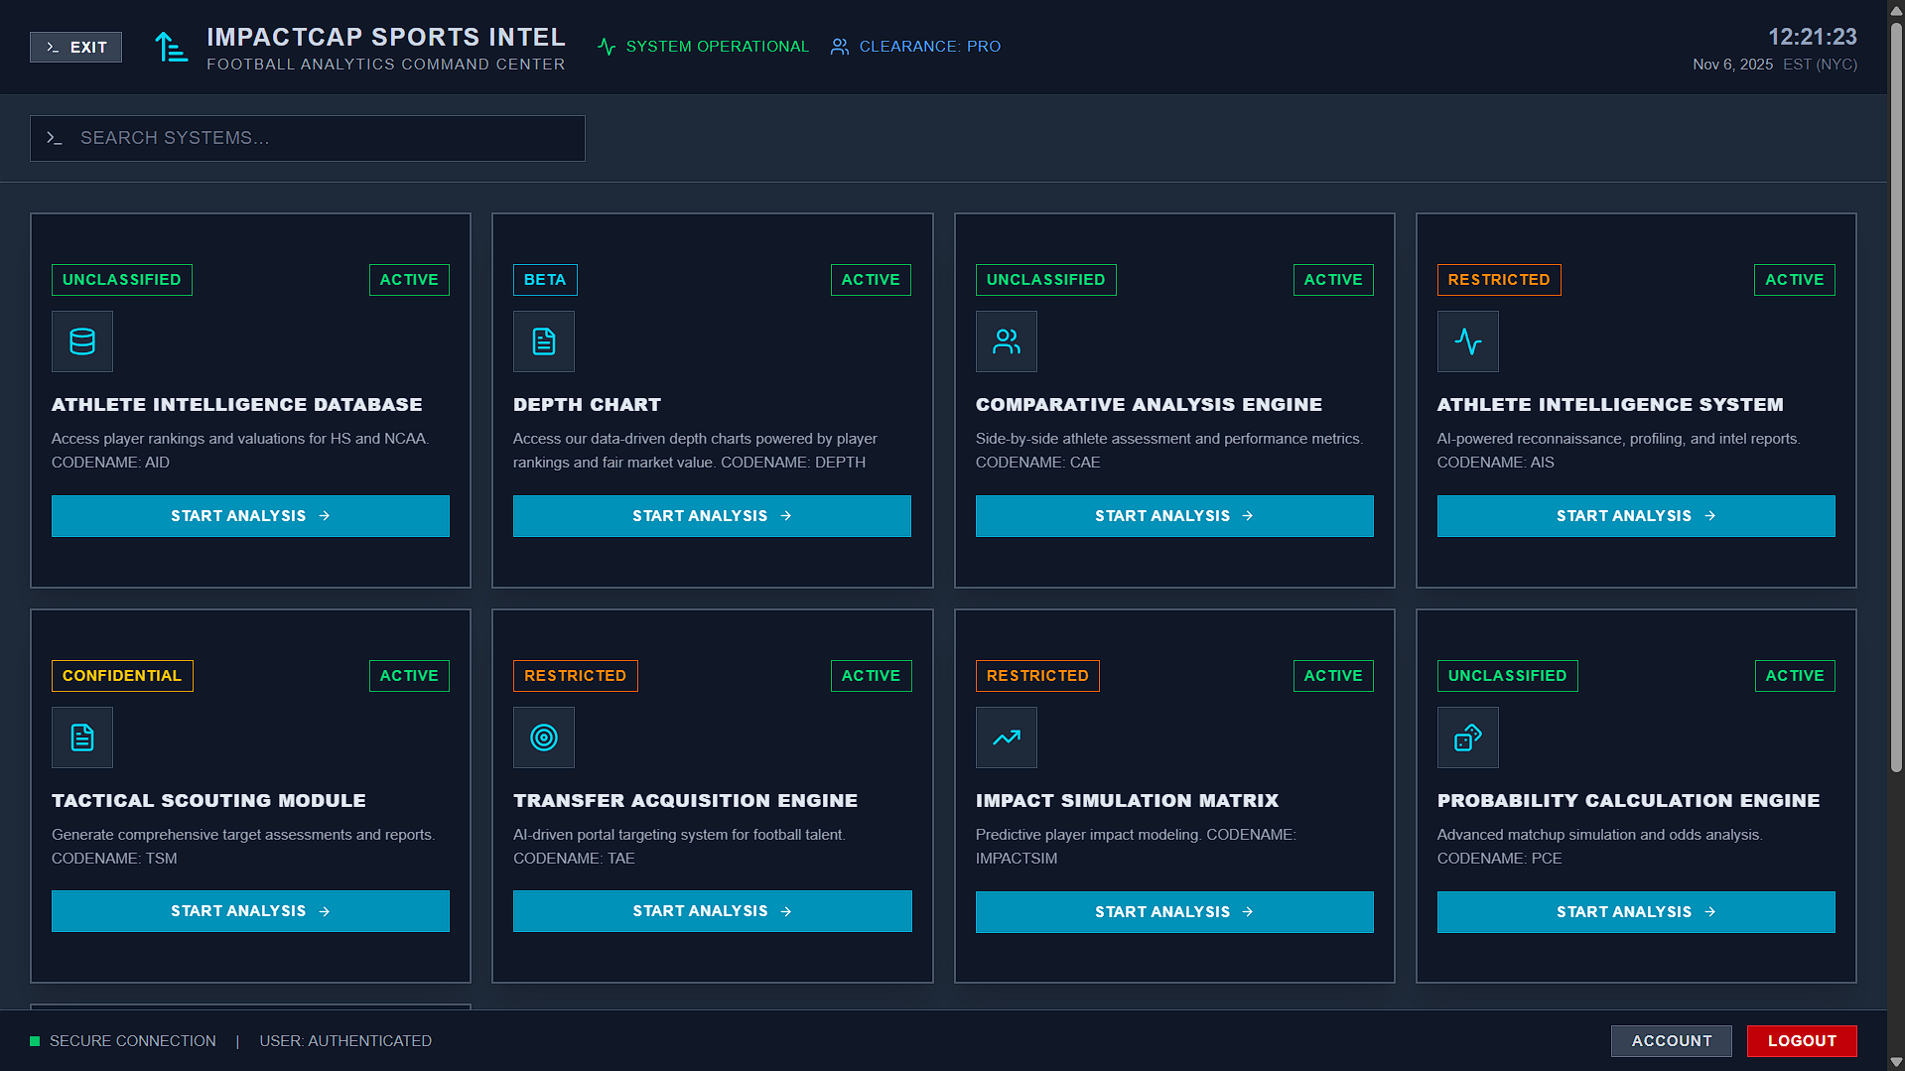The image size is (1905, 1071).
Task: Open the Account settings
Action: pyautogui.click(x=1671, y=1040)
